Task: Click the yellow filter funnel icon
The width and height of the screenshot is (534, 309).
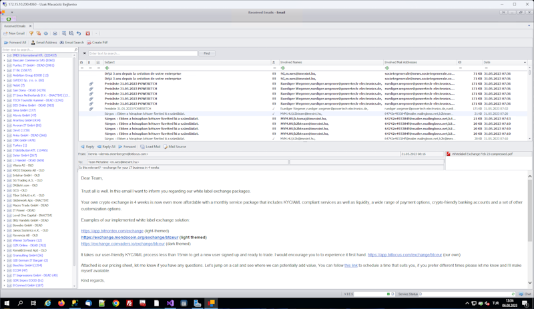Action: [31, 33]
